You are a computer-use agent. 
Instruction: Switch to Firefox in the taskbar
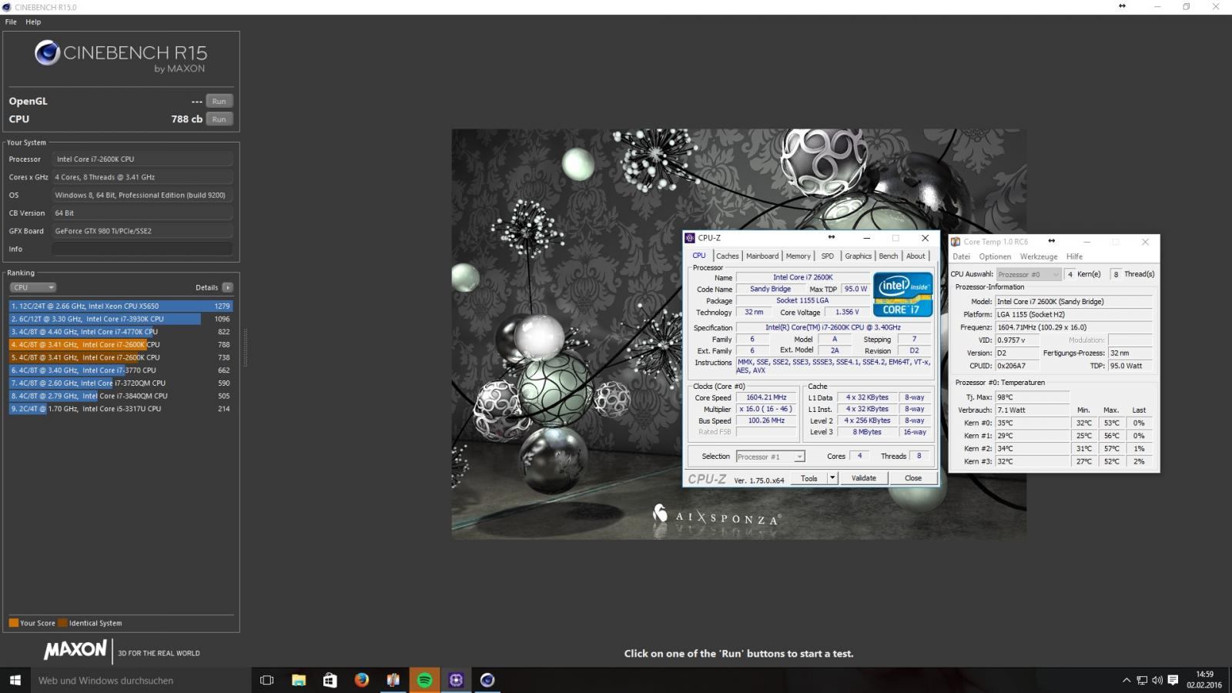coord(362,680)
